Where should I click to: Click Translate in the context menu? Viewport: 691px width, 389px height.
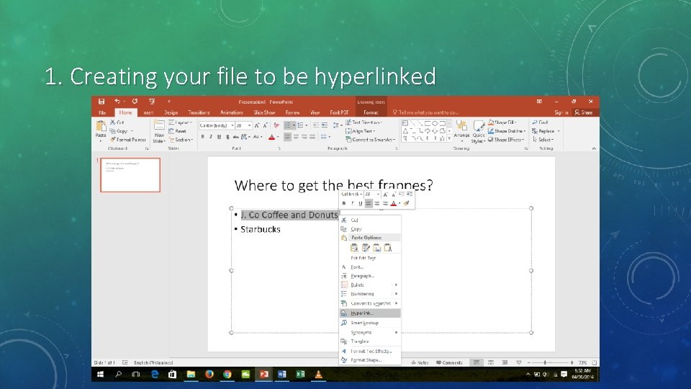coord(359,341)
